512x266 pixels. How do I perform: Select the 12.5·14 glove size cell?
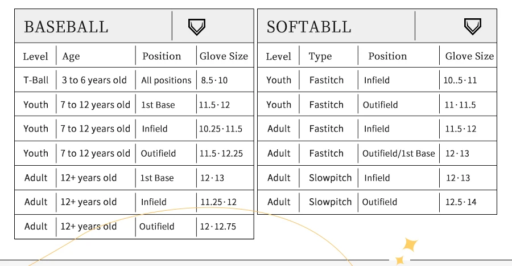461,202
